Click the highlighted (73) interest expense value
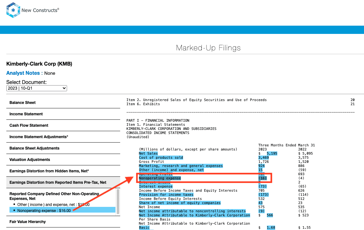Viewport: 364px width, 230px height. point(262,186)
